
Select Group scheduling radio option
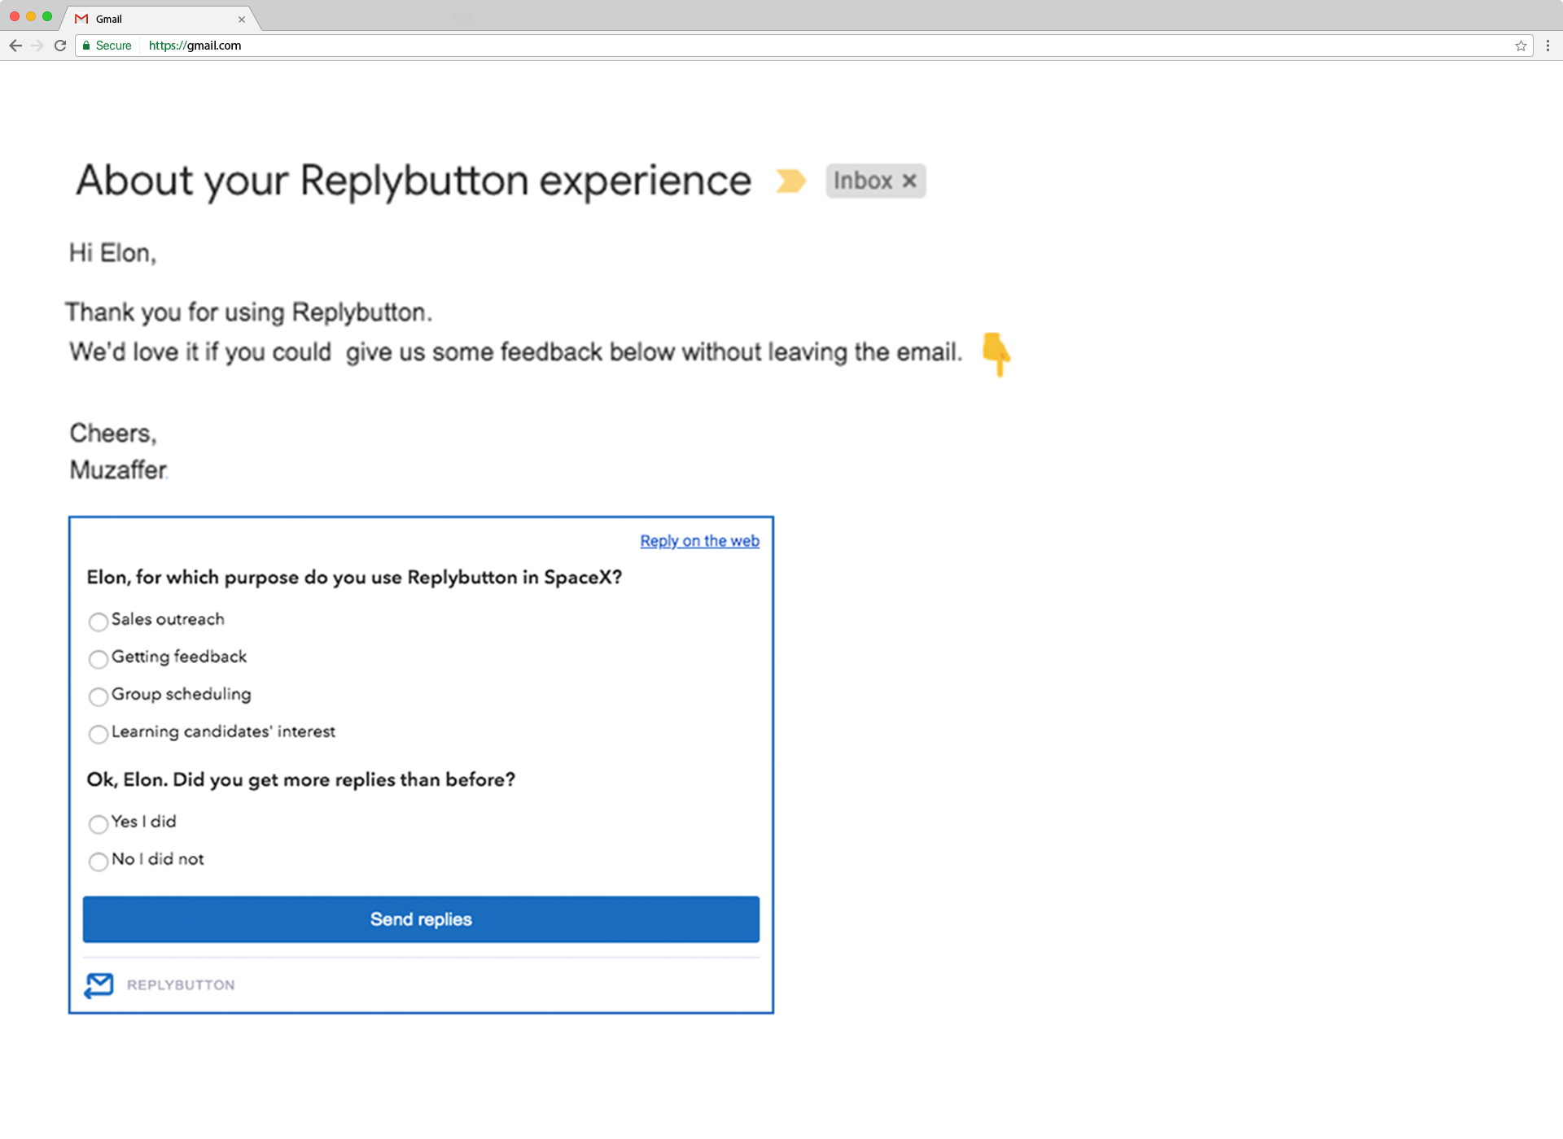tap(99, 696)
